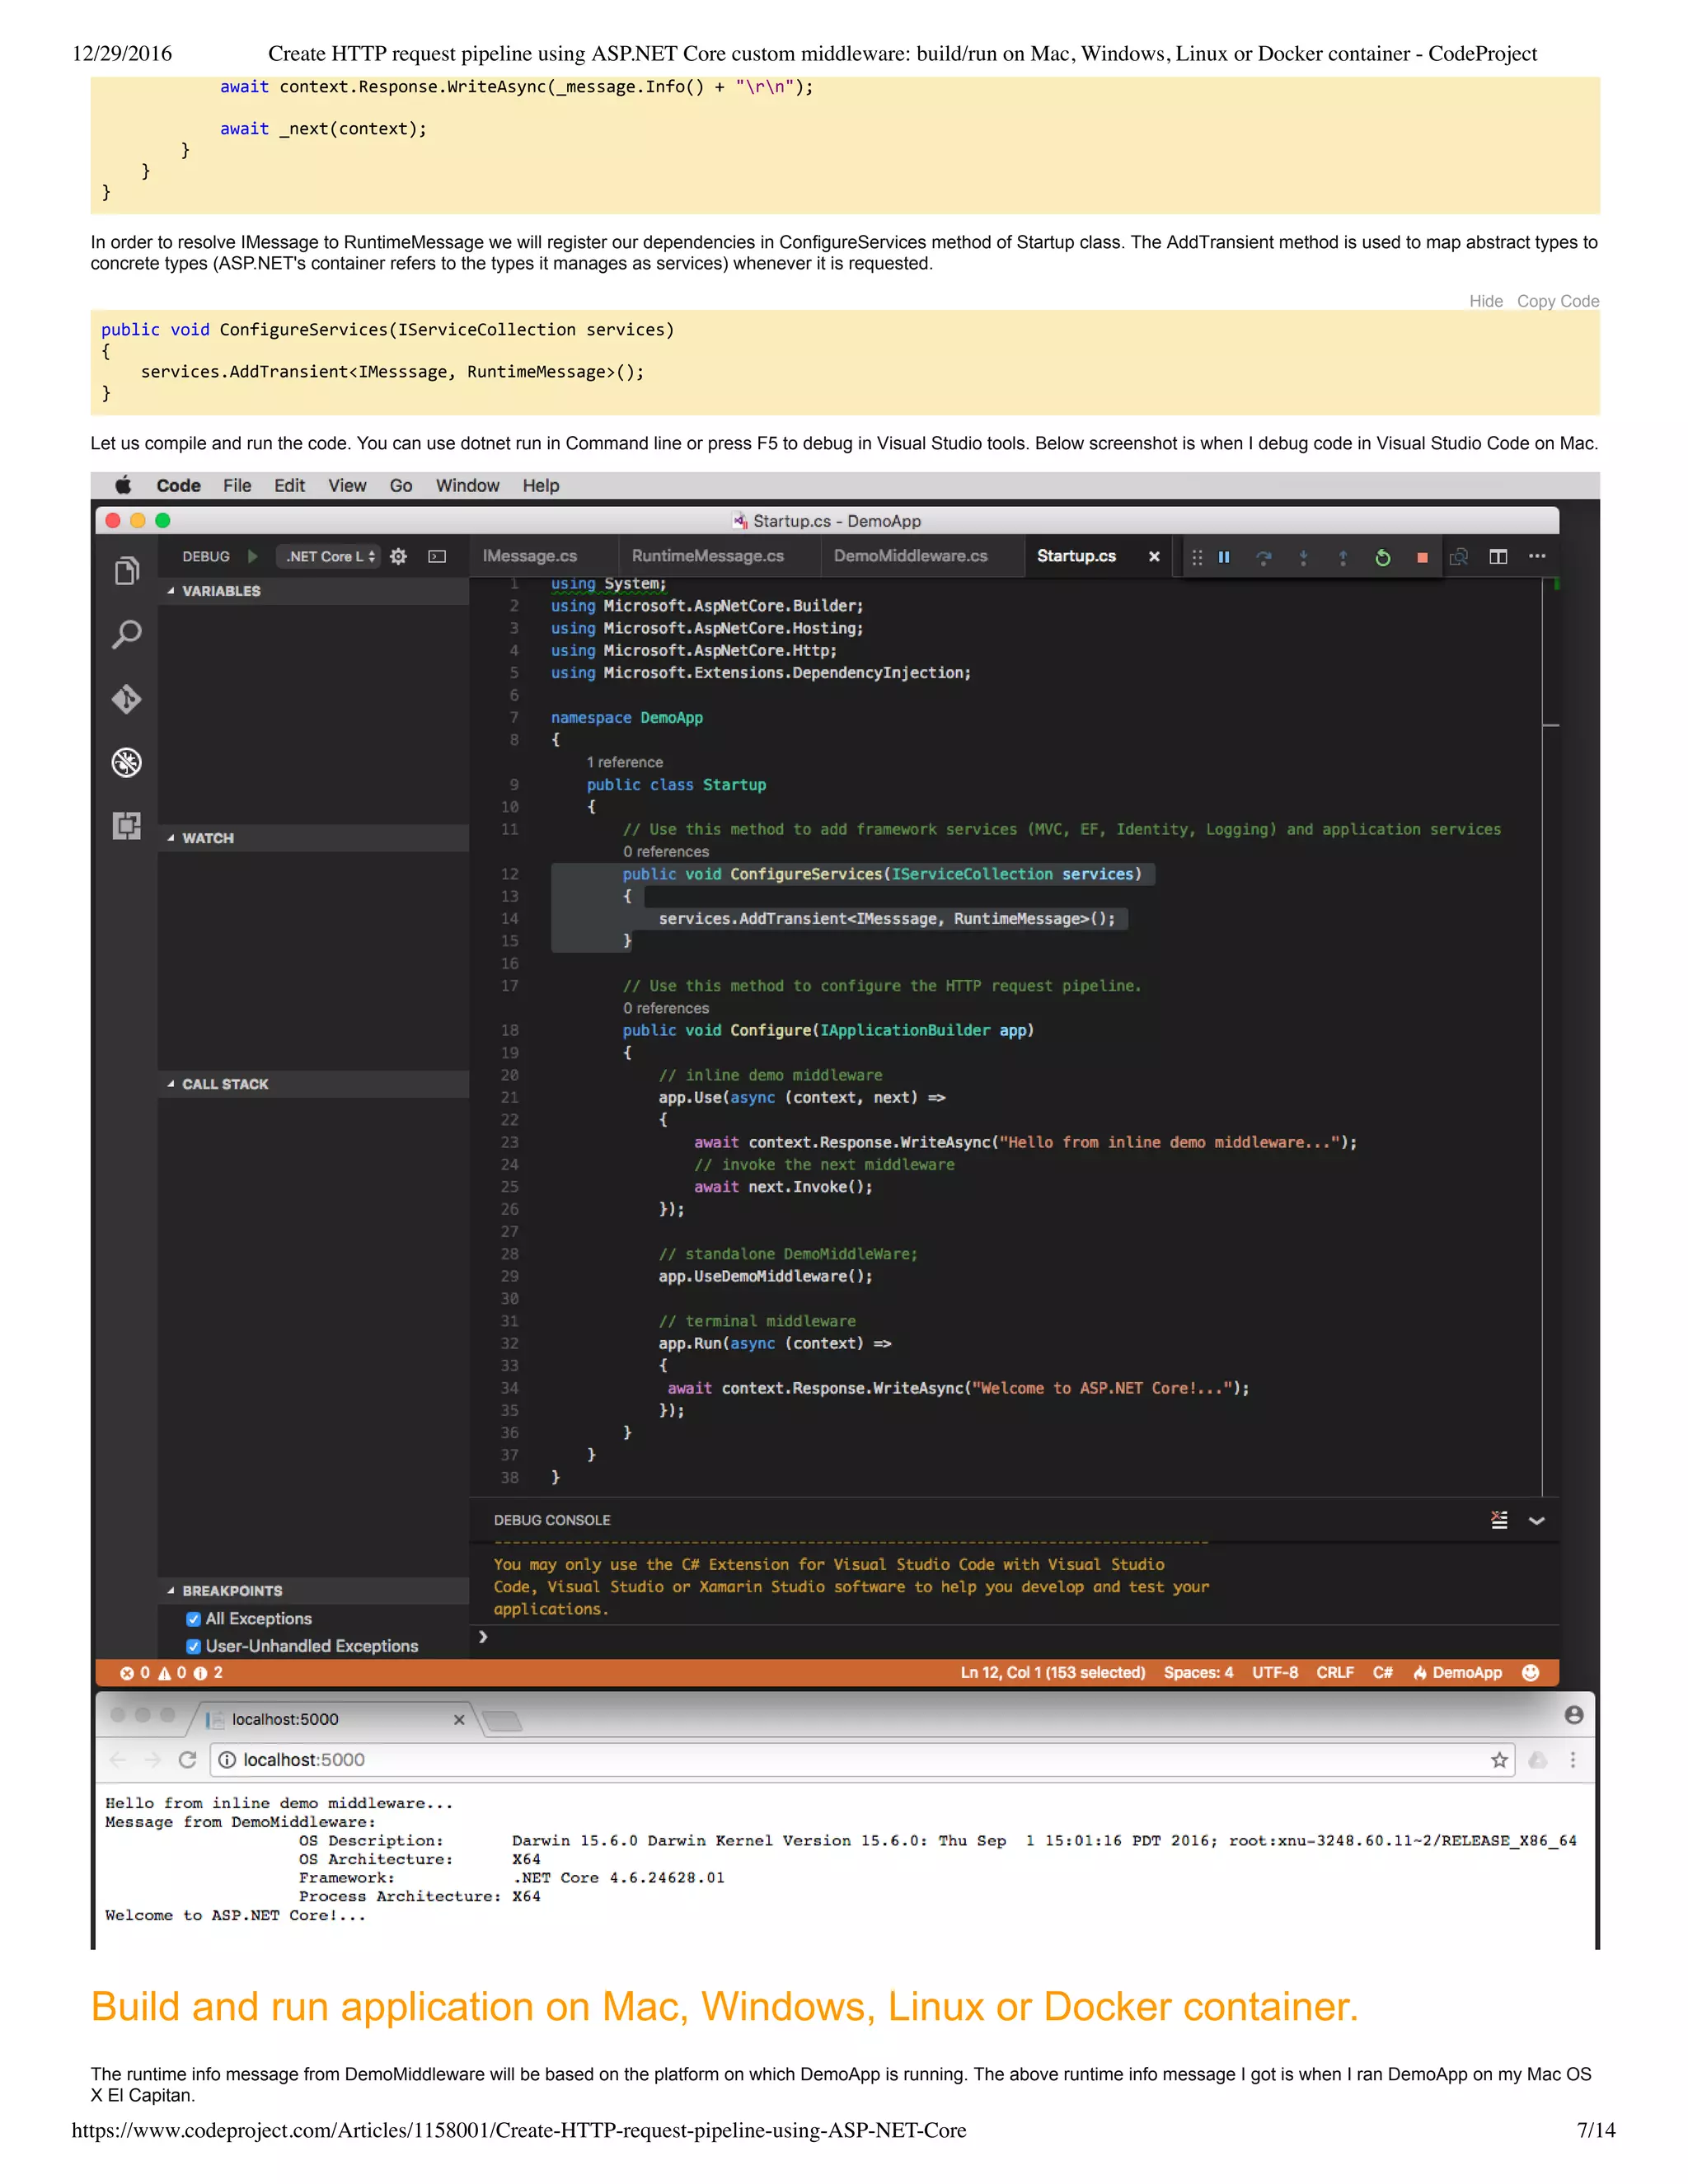Clear the debug console output

pos(1499,1520)
